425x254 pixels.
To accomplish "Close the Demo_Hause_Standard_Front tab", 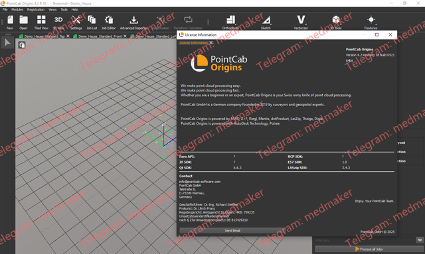I will tap(125, 36).
